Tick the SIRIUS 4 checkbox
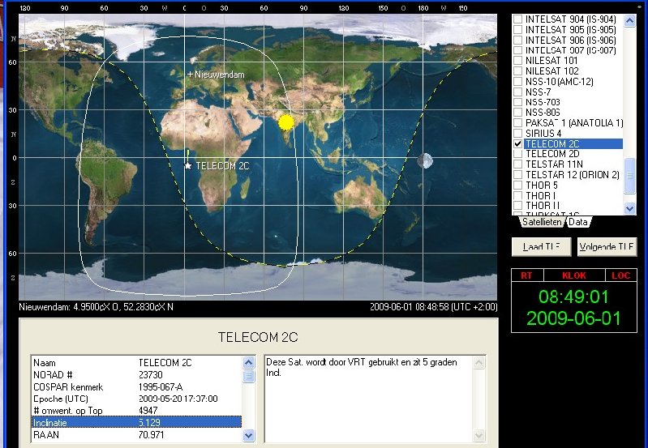 517,134
